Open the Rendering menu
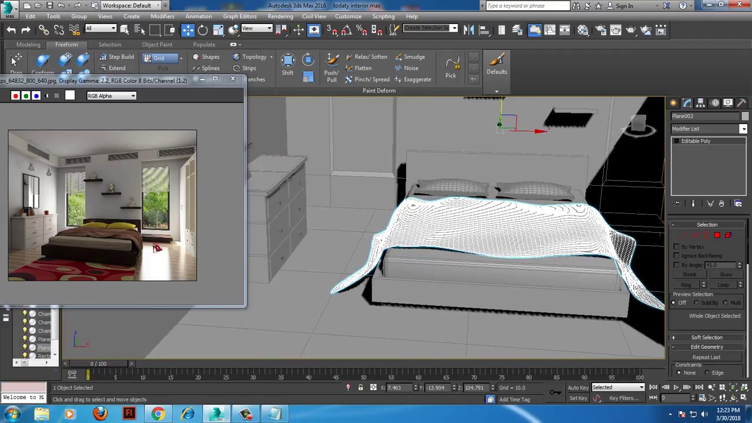This screenshot has height=423, width=752. pyautogui.click(x=280, y=16)
